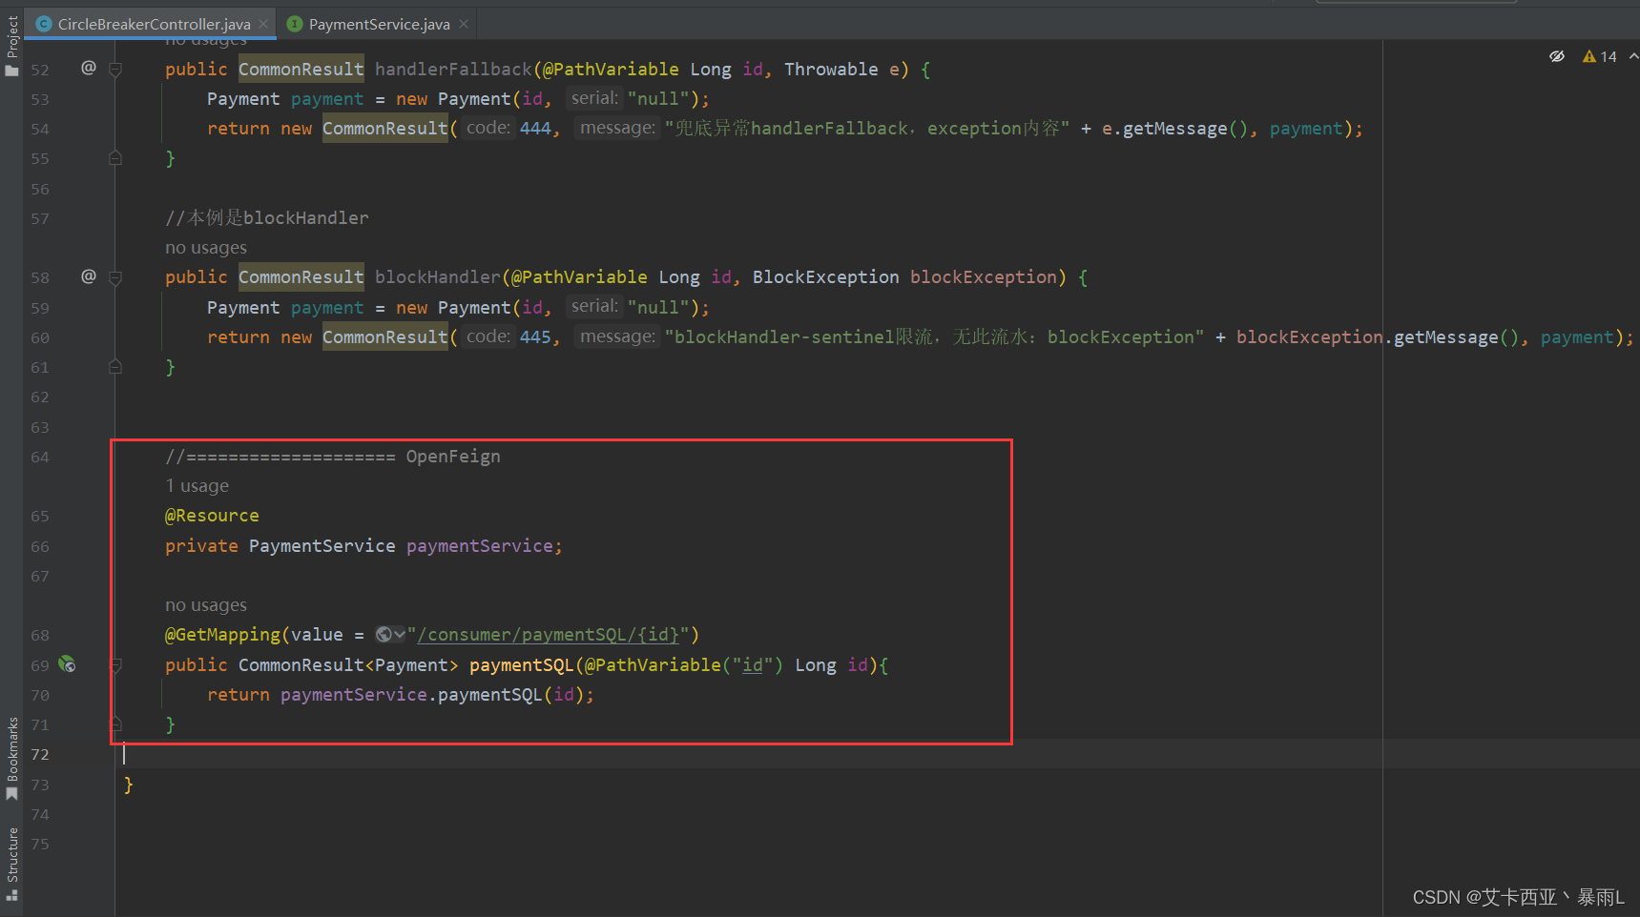Click the 'no usages' hint above blockHandler
This screenshot has width=1640, height=917.
tap(206, 248)
